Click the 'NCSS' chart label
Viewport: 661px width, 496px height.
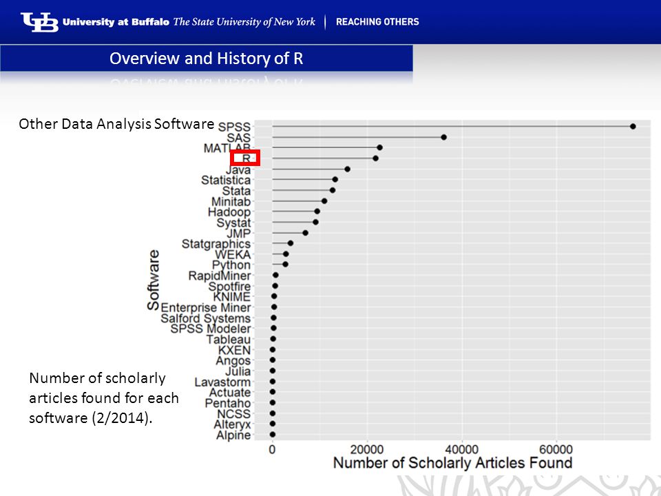(x=233, y=414)
